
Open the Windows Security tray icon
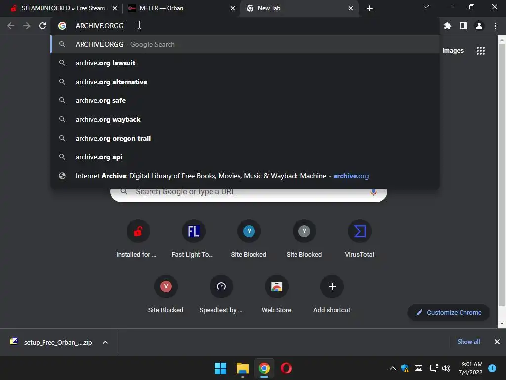(405, 368)
